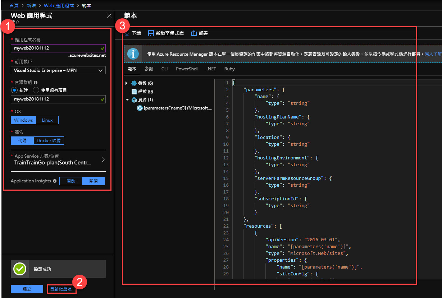The image size is (442, 298).
Task: Click the green check validation success icon
Action: [x=20, y=269]
